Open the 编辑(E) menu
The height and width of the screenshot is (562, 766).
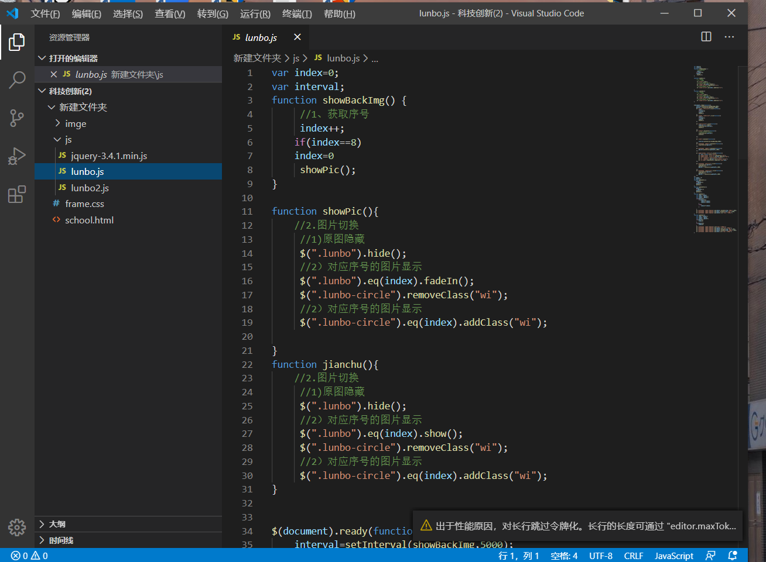click(x=87, y=13)
